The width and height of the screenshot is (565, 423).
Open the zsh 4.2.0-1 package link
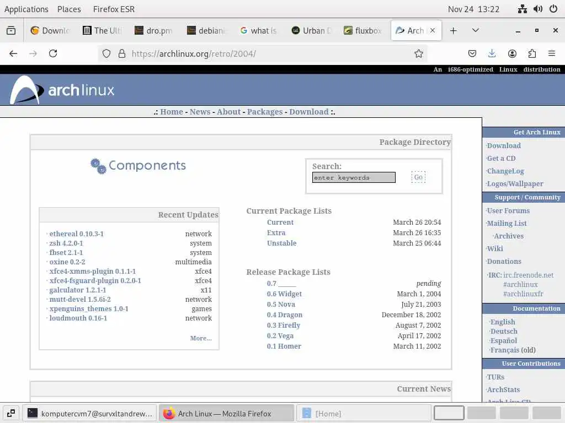pos(66,243)
